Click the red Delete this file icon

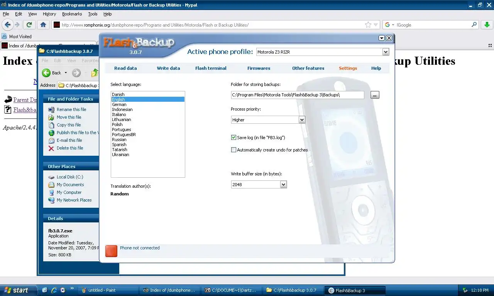(x=51, y=148)
